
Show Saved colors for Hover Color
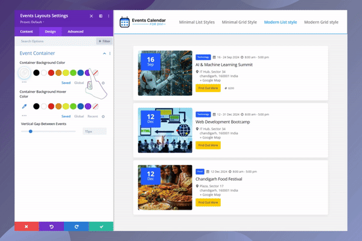66,116
